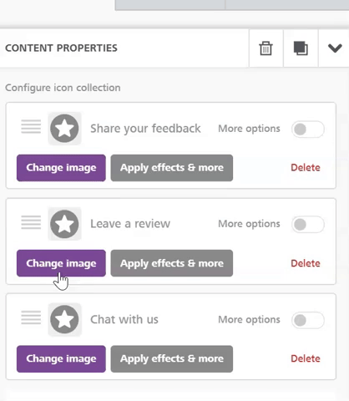Delete the Leave a review item
The height and width of the screenshot is (401, 349).
[x=306, y=263]
